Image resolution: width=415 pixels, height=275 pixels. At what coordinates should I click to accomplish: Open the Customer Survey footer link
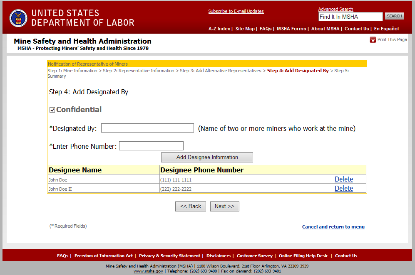click(x=254, y=256)
